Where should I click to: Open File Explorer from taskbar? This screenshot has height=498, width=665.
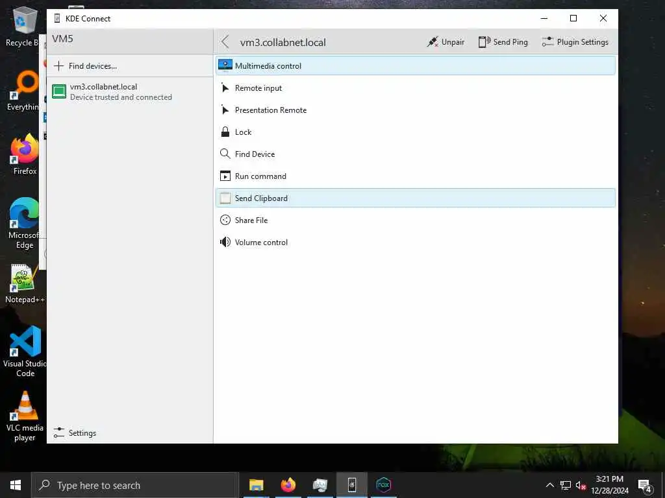coord(256,485)
